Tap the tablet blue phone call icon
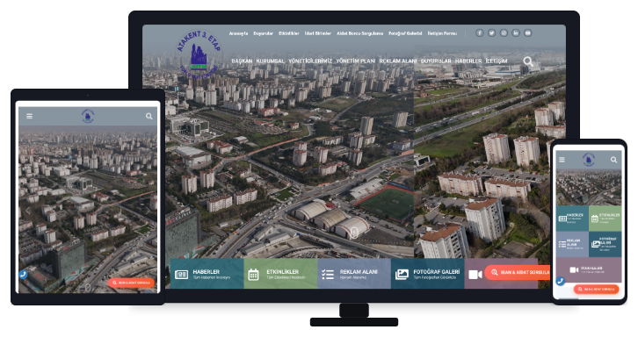This screenshot has width=638, height=337. point(23,275)
